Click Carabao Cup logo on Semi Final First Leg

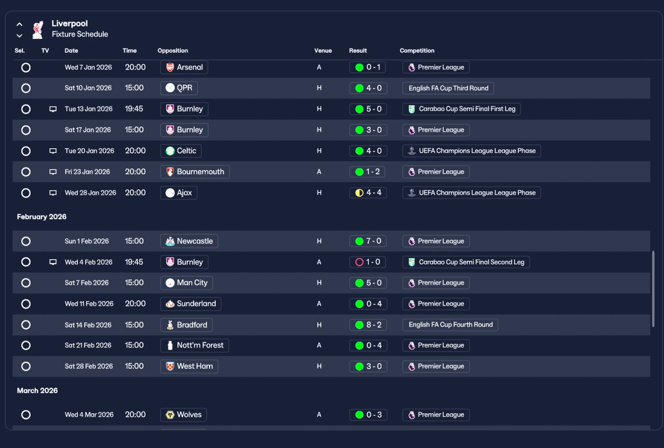coord(411,109)
